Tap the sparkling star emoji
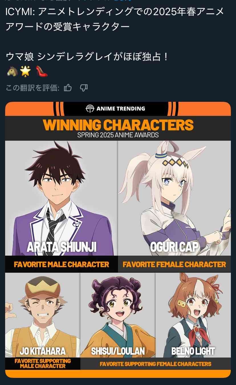This screenshot has width=236, height=385. click(x=25, y=71)
